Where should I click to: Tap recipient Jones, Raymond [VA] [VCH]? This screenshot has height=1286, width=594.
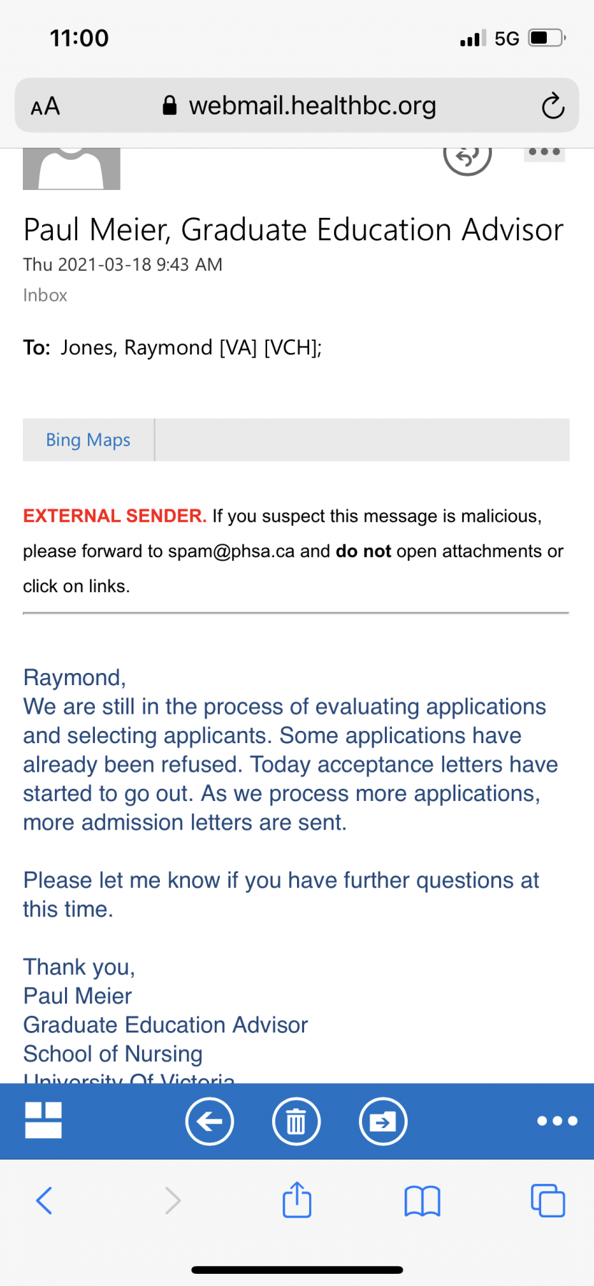(x=191, y=347)
